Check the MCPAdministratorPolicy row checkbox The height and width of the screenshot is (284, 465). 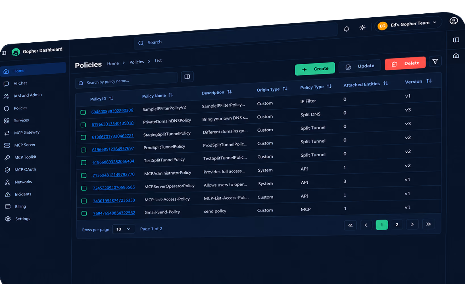(x=84, y=175)
